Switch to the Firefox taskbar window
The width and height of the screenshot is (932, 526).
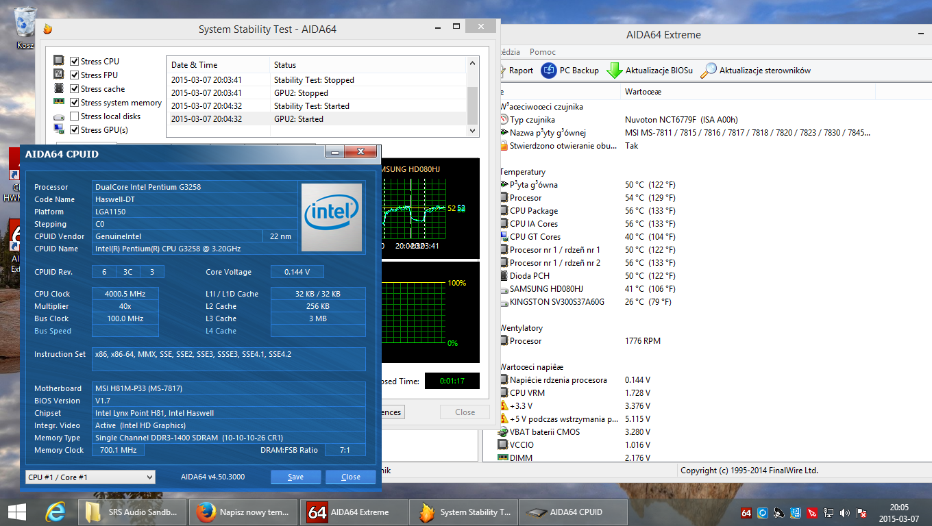point(243,512)
